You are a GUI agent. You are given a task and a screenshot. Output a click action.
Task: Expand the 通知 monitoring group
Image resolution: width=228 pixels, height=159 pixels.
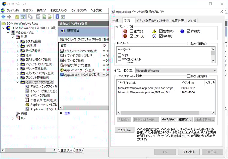click(x=18, y=55)
